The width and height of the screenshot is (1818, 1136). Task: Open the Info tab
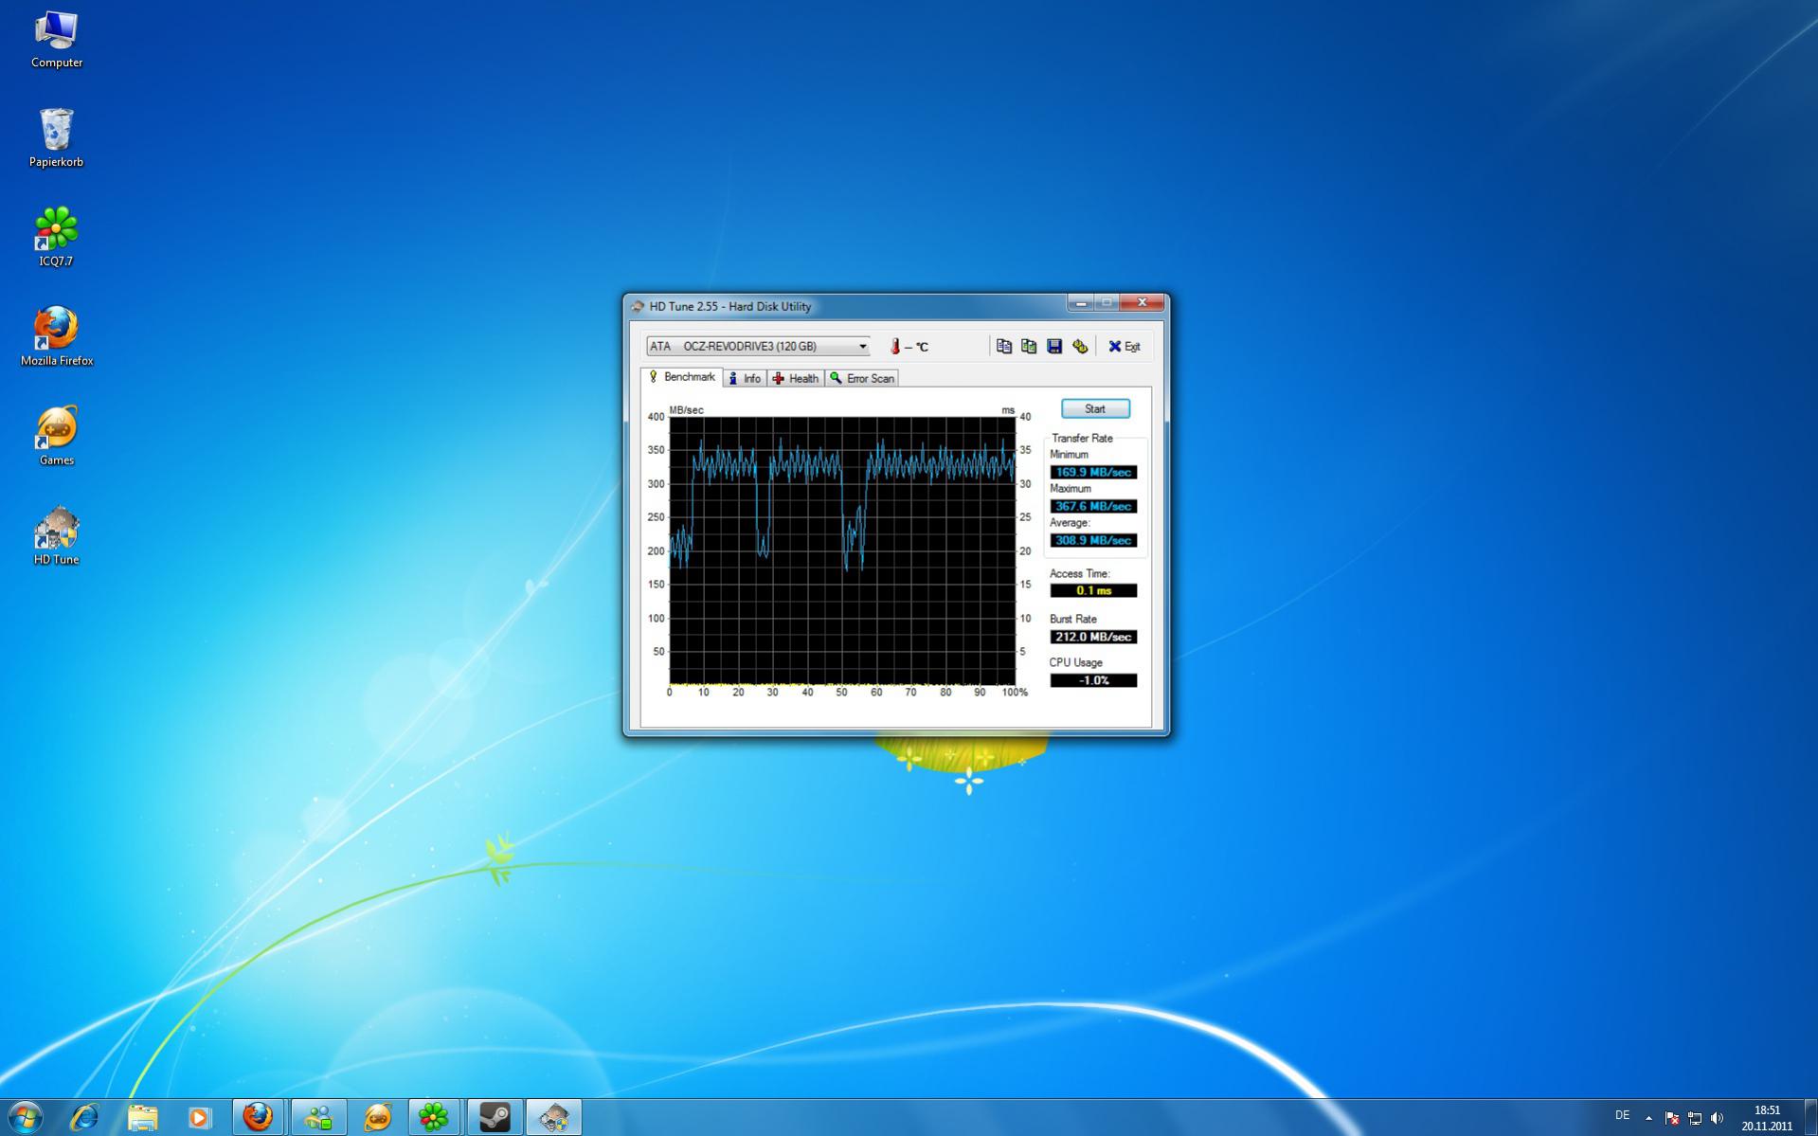tap(745, 379)
